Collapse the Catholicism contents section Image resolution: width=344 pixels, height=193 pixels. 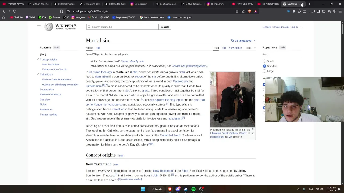38,74
